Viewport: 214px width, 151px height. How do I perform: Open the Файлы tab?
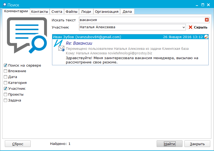coord(72,11)
